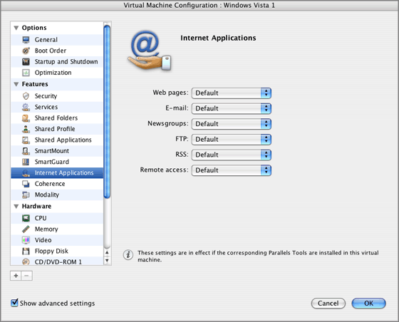Image resolution: width=399 pixels, height=322 pixels.
Task: Select the Boot Order icon
Action: pyautogui.click(x=26, y=51)
